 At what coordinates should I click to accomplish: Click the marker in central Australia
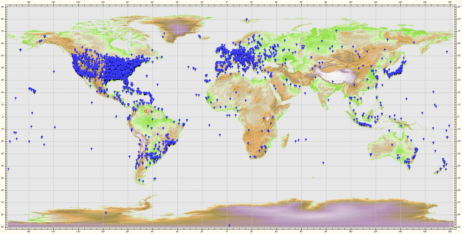pos(392,145)
